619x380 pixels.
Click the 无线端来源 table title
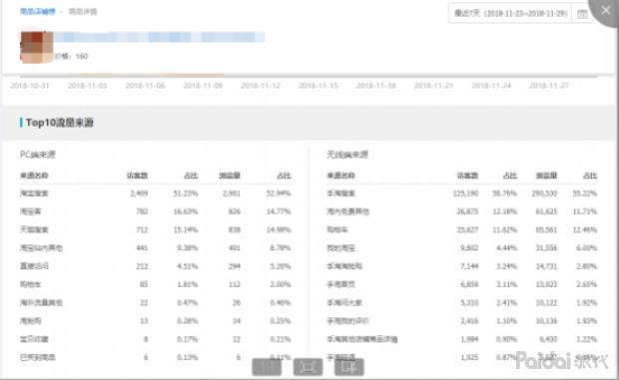click(347, 155)
